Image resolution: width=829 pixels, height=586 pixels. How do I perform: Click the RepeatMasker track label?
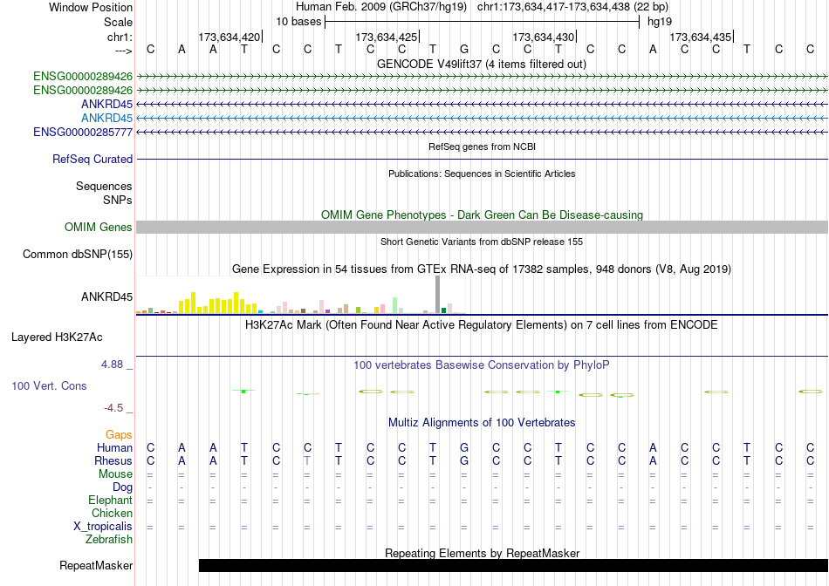tap(96, 565)
